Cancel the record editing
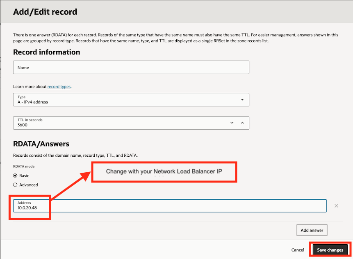This screenshot has width=353, height=259. 298,250
